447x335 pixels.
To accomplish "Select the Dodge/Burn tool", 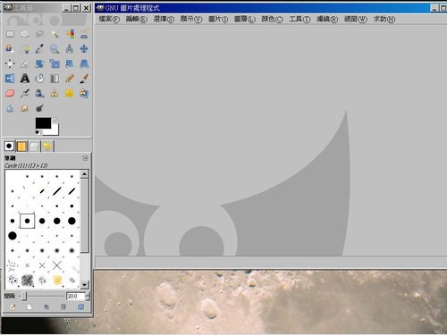I will click(39, 108).
